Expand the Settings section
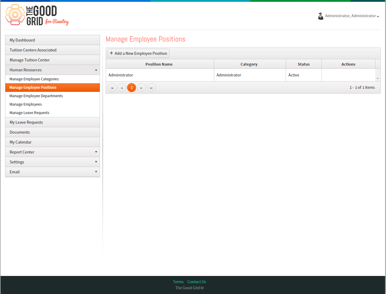Screen dimensions: 386x294 (x=53, y=162)
